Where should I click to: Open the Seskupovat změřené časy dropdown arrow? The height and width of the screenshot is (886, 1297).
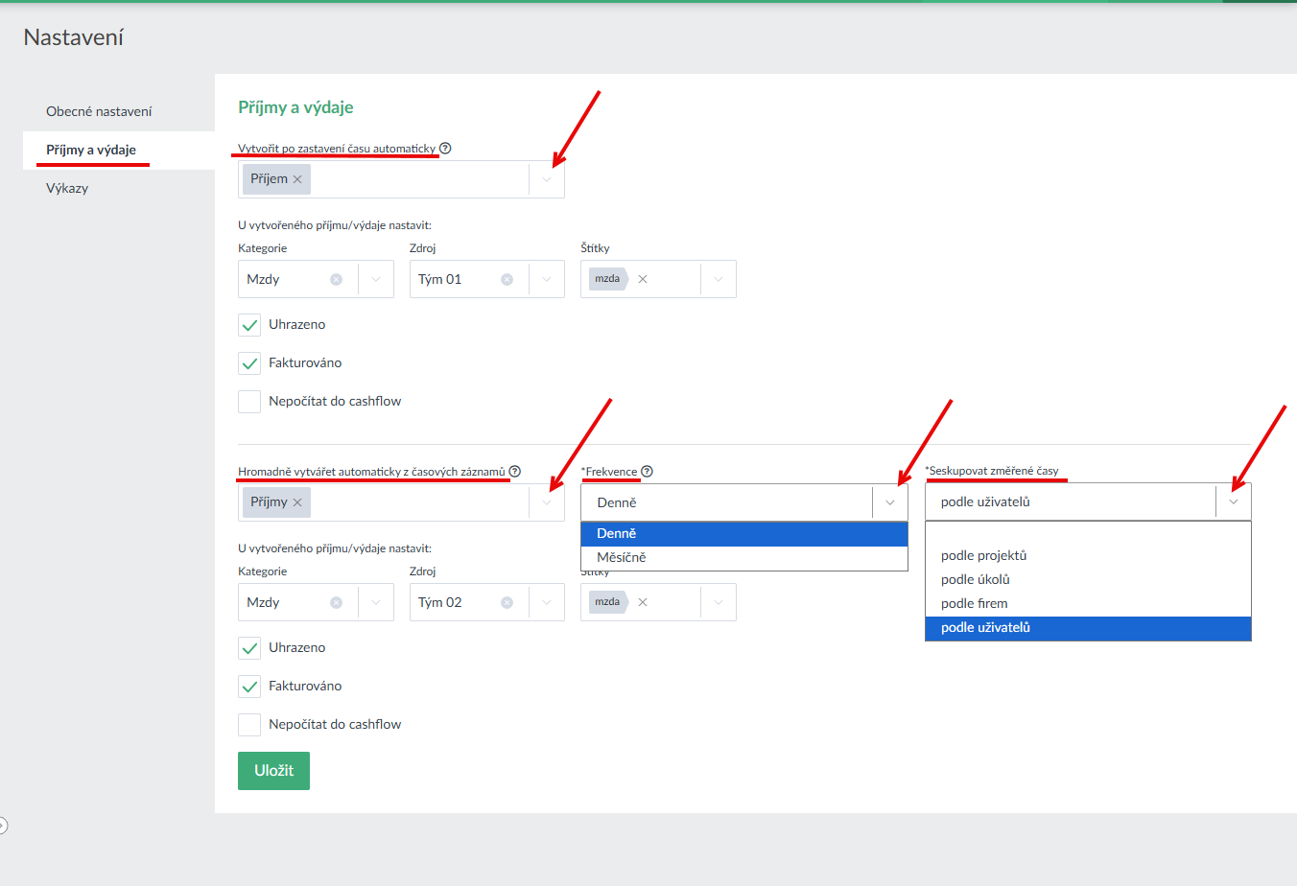click(x=1233, y=502)
